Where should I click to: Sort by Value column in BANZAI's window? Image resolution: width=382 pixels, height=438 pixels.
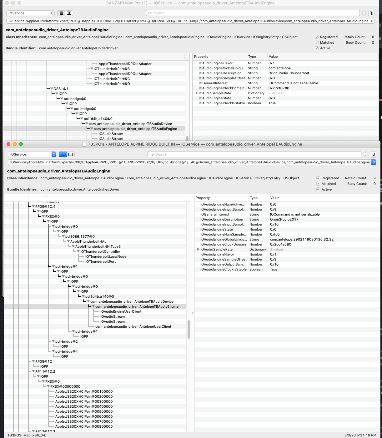point(322,57)
